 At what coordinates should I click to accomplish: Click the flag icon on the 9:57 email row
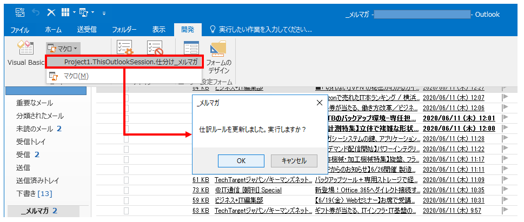(506, 210)
